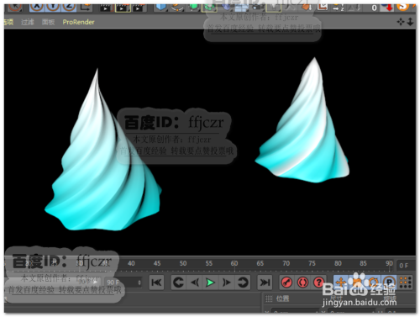This screenshot has width=420, height=317.
Task: Set timeline to frame 80
Action: pyautogui.click(x=338, y=263)
